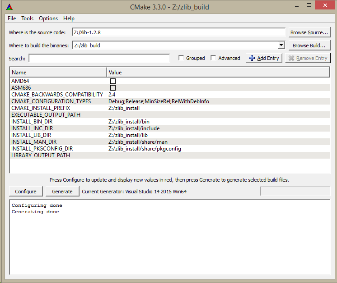Open the Tools menu
This screenshot has height=283, width=337.
[27, 18]
